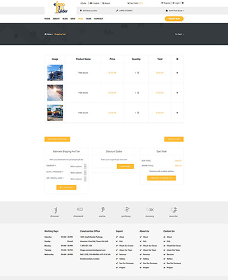
Task: Open the State / Province select dropdown
Action: click(78, 173)
